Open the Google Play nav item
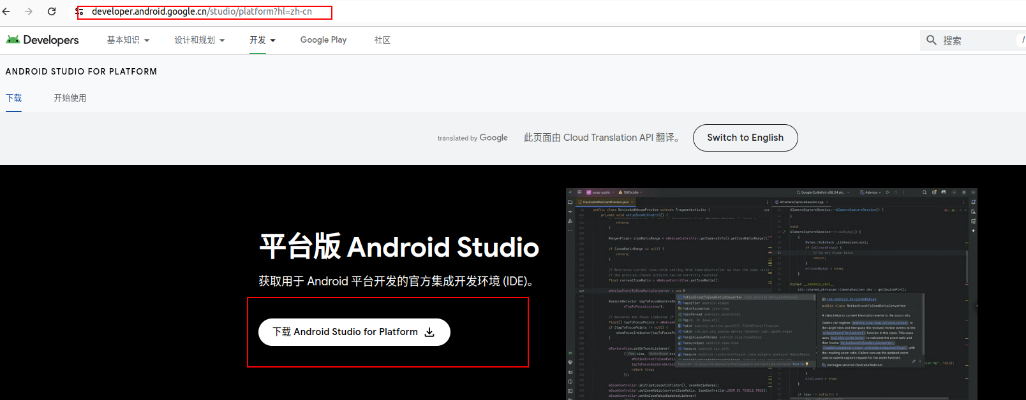Image resolution: width=1026 pixels, height=400 pixels. [x=323, y=40]
